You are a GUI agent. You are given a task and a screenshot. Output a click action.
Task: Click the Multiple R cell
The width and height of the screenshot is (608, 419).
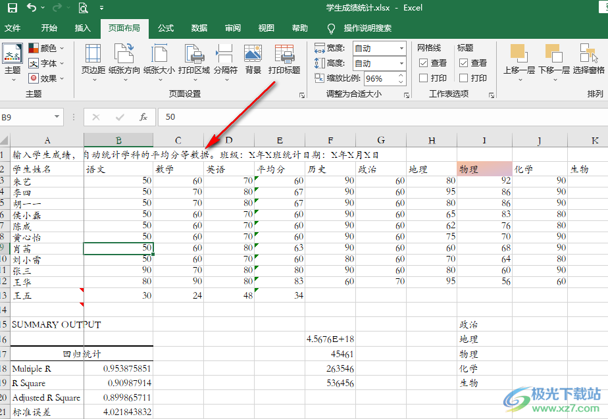point(47,368)
